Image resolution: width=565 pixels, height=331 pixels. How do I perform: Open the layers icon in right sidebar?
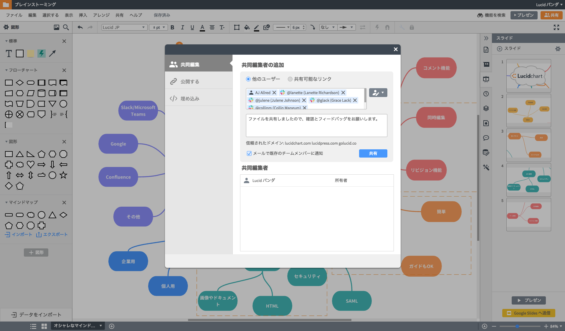(486, 108)
